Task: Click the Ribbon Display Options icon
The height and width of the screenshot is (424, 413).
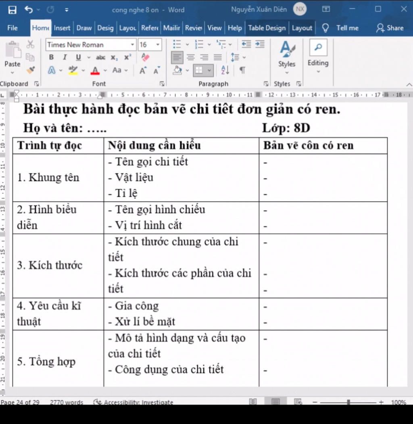Action: click(x=326, y=9)
